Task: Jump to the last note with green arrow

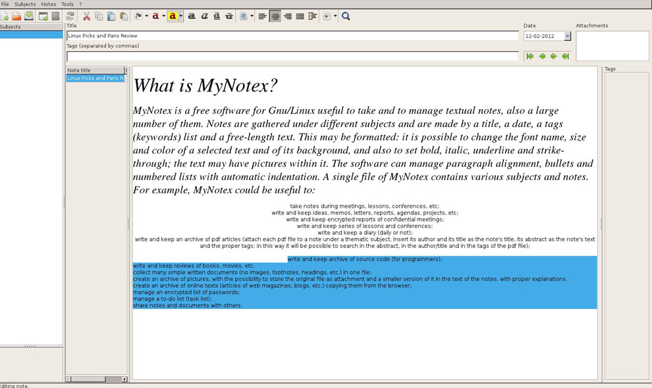Action: click(565, 56)
